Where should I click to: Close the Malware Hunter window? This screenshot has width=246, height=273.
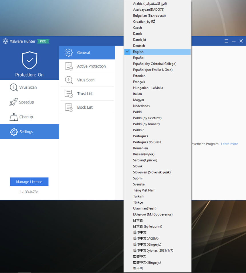point(241,41)
